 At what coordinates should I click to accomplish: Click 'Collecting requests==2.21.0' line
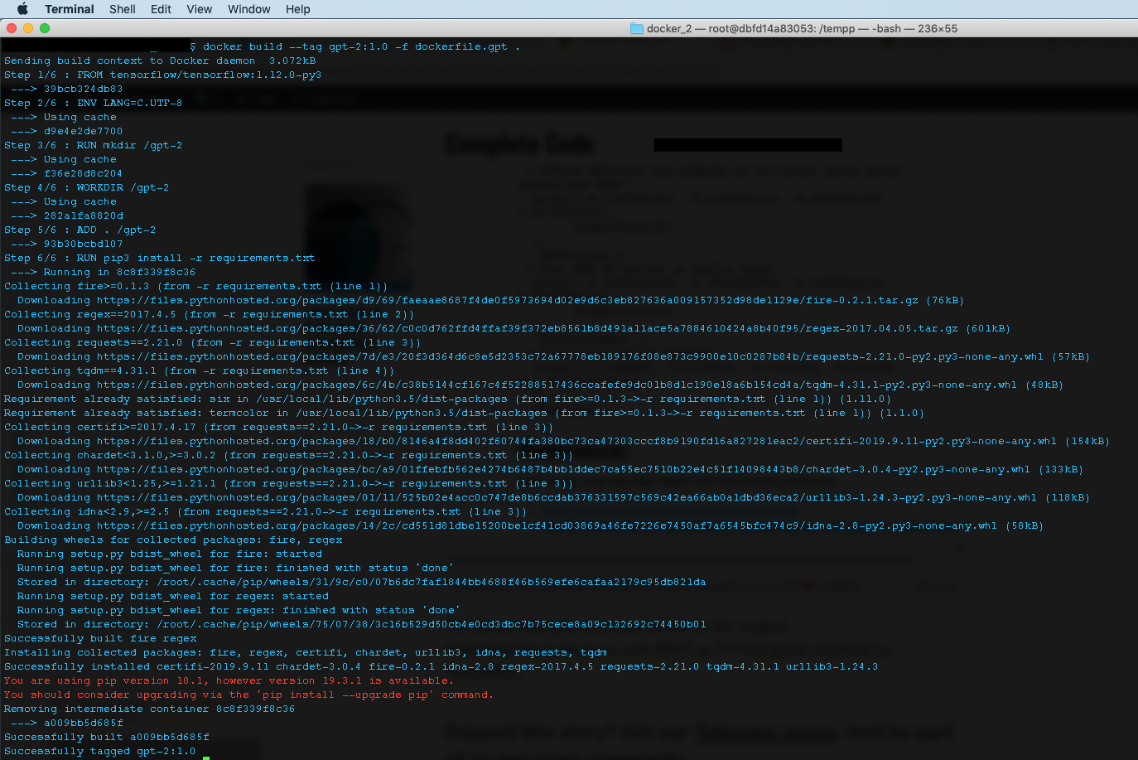click(212, 342)
